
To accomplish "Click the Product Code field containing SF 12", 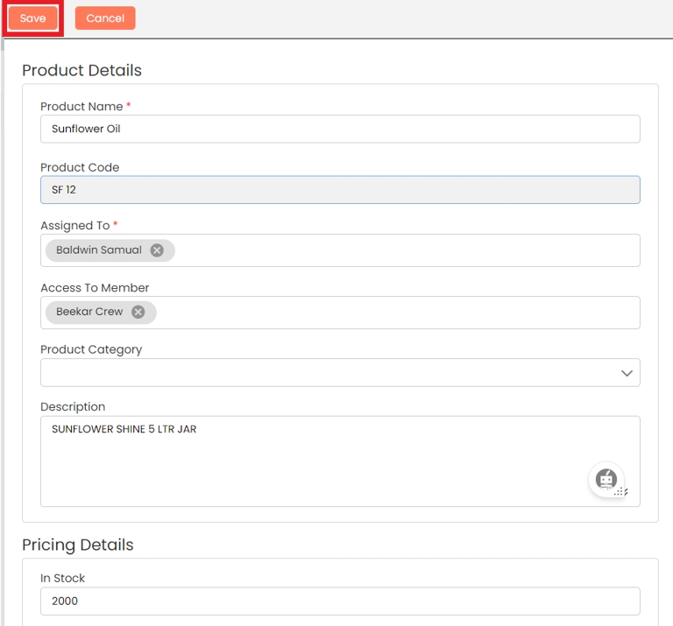I will pyautogui.click(x=340, y=190).
